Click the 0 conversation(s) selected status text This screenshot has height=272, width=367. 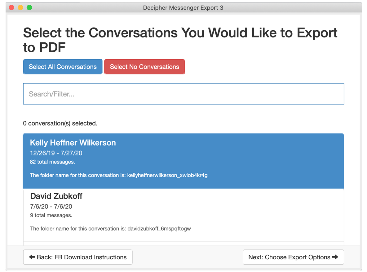click(60, 123)
